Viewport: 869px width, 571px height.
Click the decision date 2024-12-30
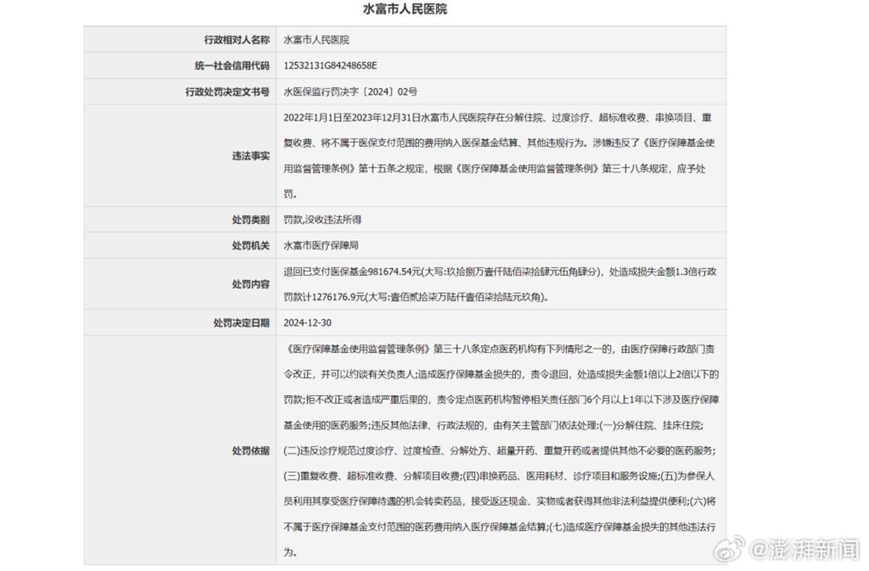tap(307, 323)
